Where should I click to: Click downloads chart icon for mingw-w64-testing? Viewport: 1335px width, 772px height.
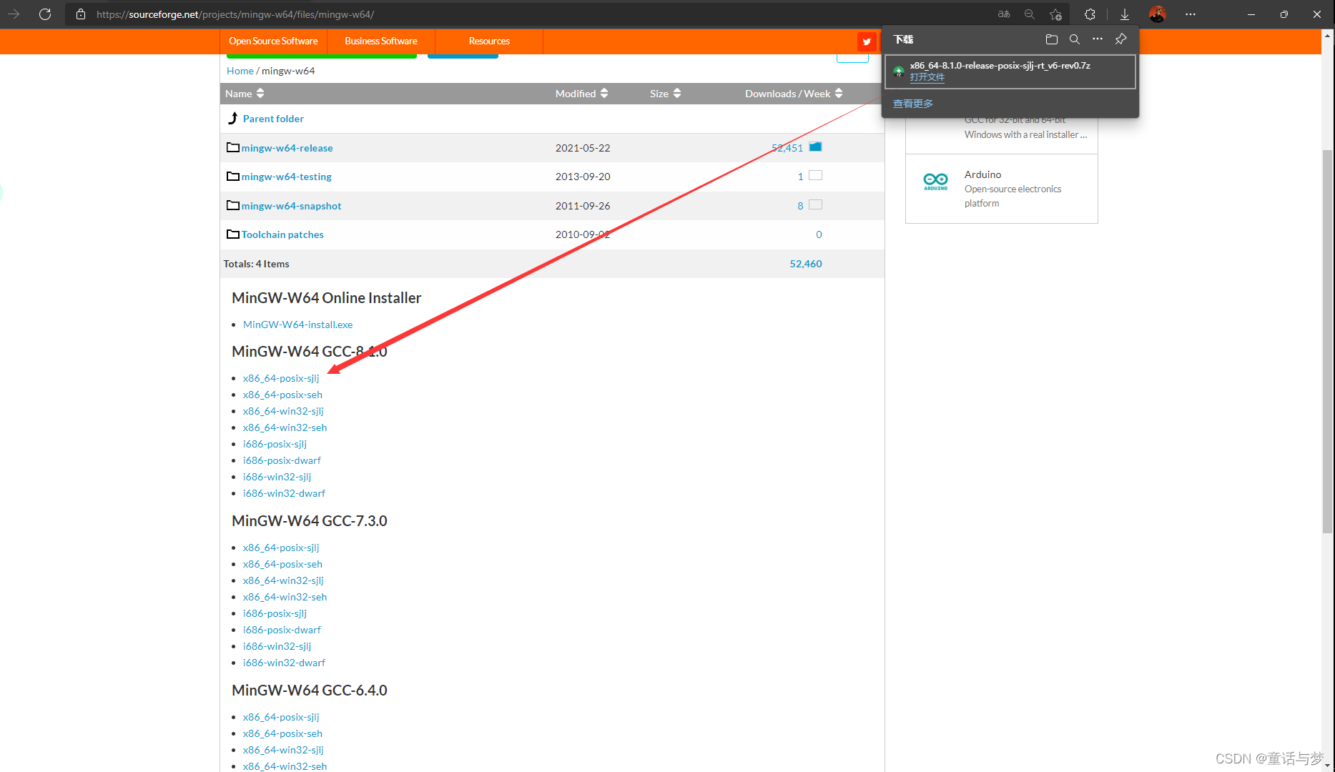click(815, 175)
